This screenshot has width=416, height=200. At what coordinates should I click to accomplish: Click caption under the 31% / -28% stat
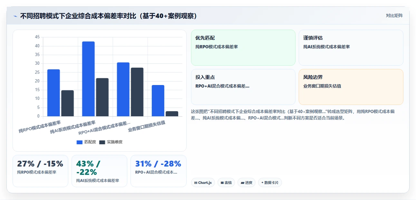pyautogui.click(x=156, y=172)
